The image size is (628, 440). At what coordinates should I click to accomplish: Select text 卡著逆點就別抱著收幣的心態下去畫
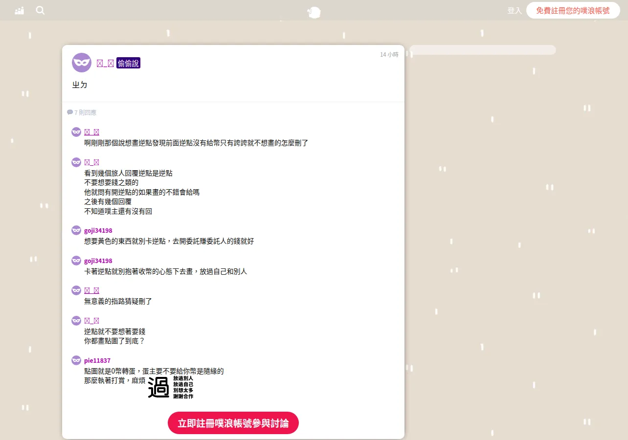pos(139,271)
